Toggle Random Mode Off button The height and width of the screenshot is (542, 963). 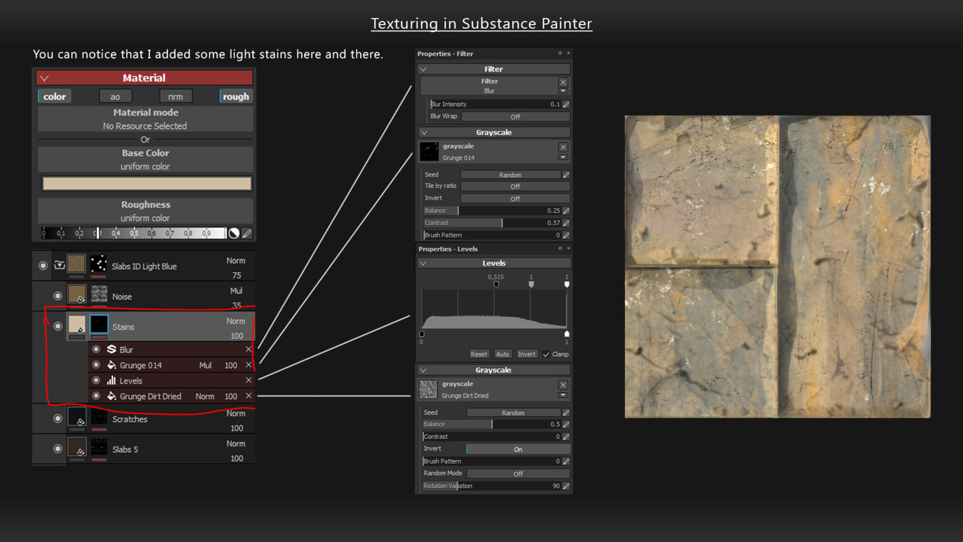pyautogui.click(x=518, y=474)
